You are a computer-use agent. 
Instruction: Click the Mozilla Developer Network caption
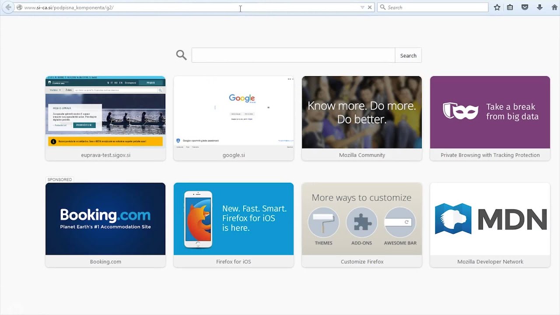point(490,262)
